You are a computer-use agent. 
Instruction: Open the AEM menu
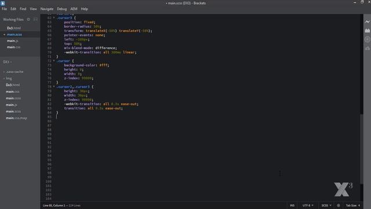74,9
